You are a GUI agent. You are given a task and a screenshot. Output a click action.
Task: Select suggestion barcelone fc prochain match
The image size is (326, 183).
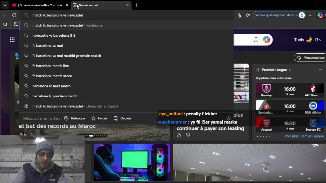pyautogui.click(x=127, y=96)
